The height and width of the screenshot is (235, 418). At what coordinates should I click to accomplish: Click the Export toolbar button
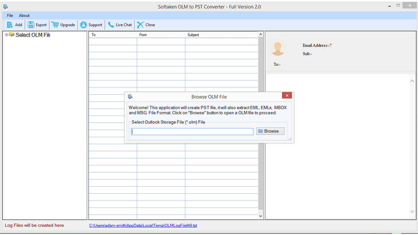click(37, 25)
